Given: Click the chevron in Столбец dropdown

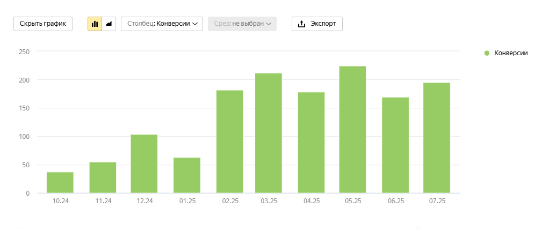Looking at the screenshot, I should point(196,24).
